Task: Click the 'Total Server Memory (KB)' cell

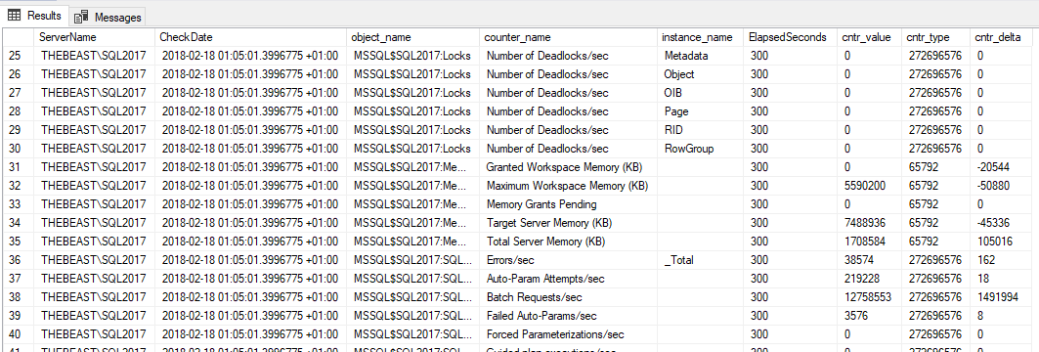Action: (x=569, y=242)
